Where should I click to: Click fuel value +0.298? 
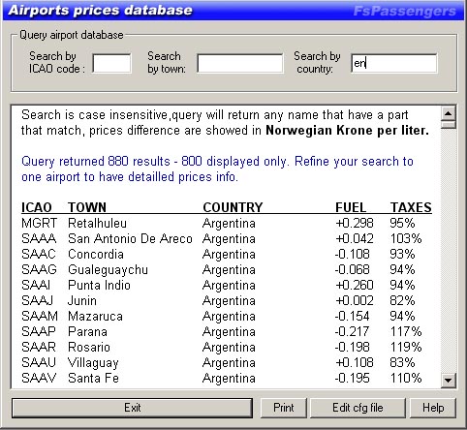(x=355, y=224)
